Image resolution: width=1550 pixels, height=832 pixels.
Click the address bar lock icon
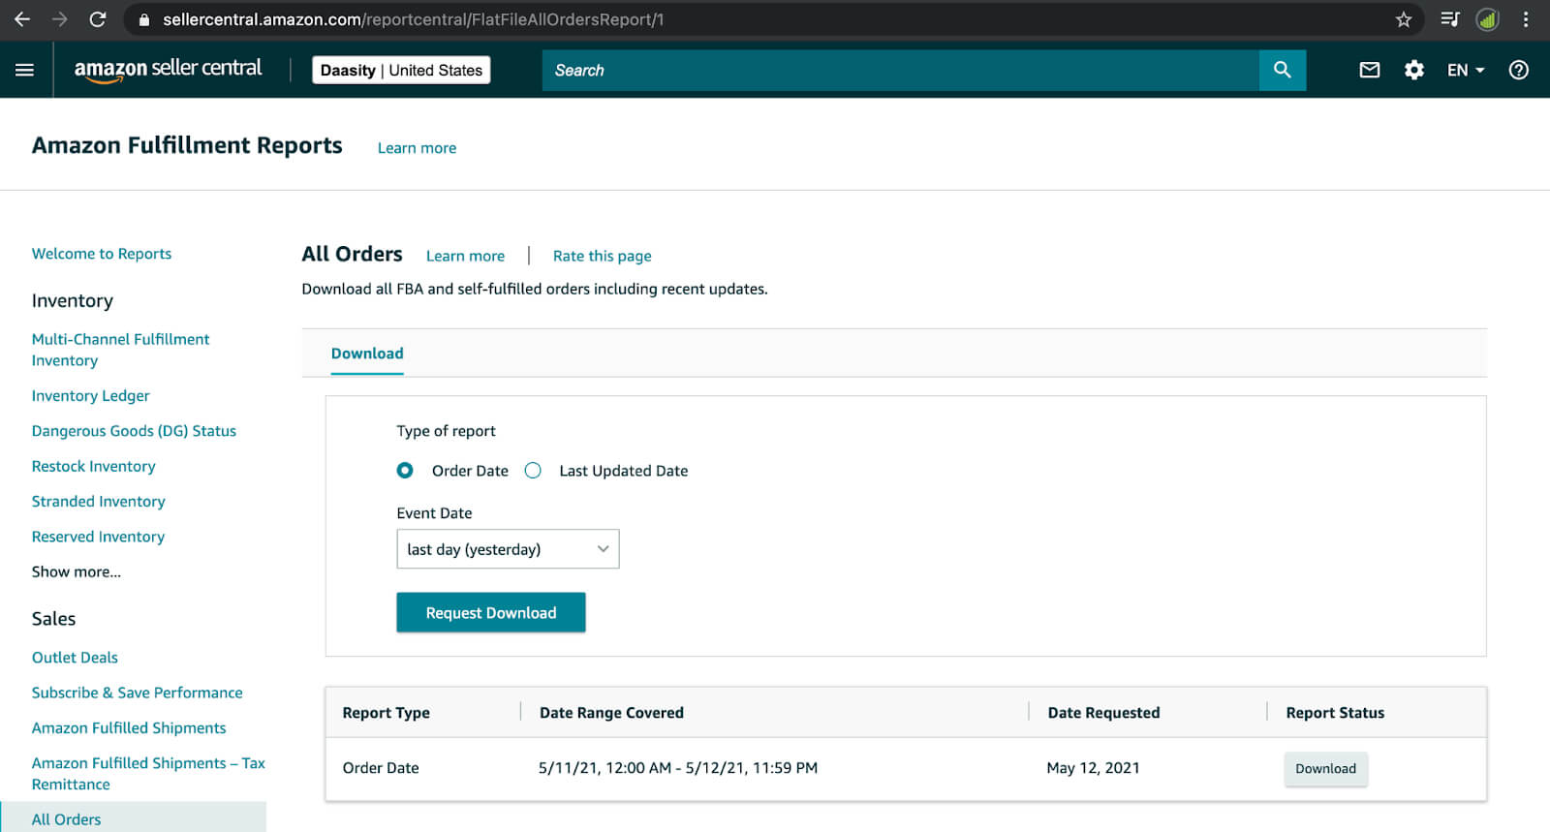tap(143, 19)
